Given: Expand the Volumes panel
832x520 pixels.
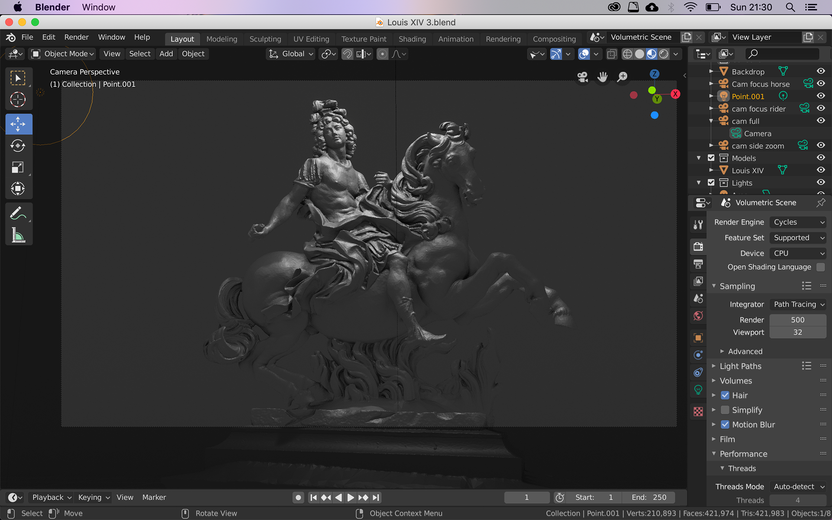Looking at the screenshot, I should point(735,381).
